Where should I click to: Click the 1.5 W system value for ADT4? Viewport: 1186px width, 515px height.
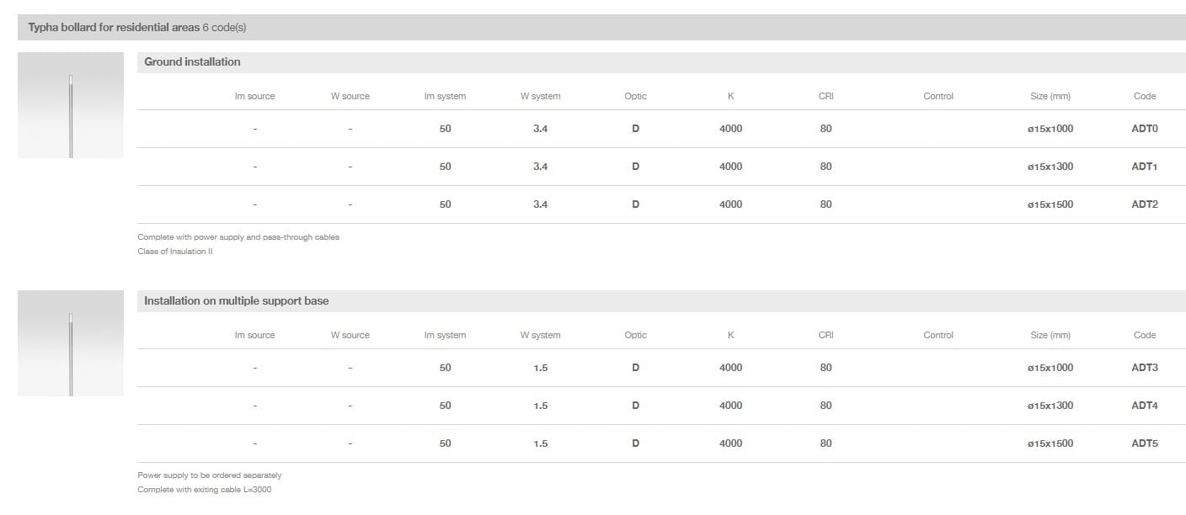tap(540, 406)
